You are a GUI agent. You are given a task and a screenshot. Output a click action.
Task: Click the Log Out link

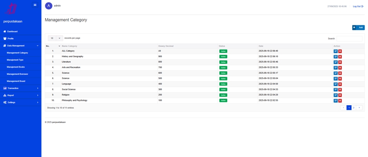pos(358,6)
